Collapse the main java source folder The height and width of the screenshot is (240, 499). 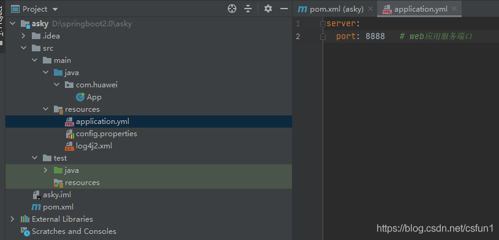[45, 73]
